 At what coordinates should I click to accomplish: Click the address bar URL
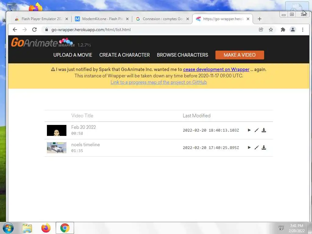point(91,30)
